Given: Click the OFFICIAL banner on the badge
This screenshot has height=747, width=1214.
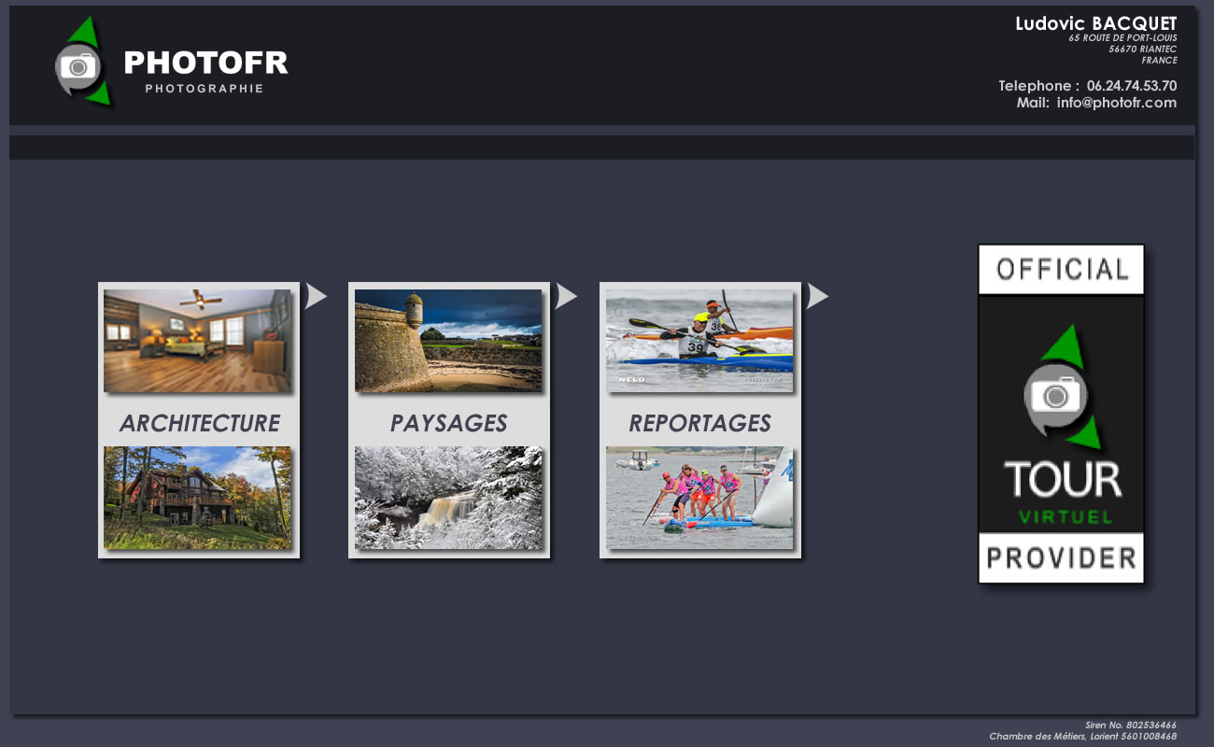Looking at the screenshot, I should [1061, 270].
